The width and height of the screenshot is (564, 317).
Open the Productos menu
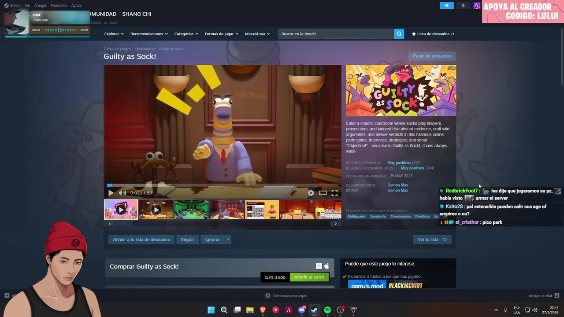tap(59, 5)
